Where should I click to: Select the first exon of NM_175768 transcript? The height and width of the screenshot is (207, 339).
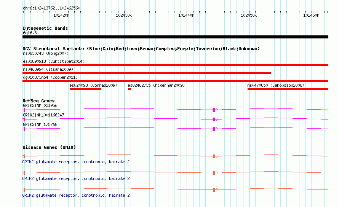(24, 129)
